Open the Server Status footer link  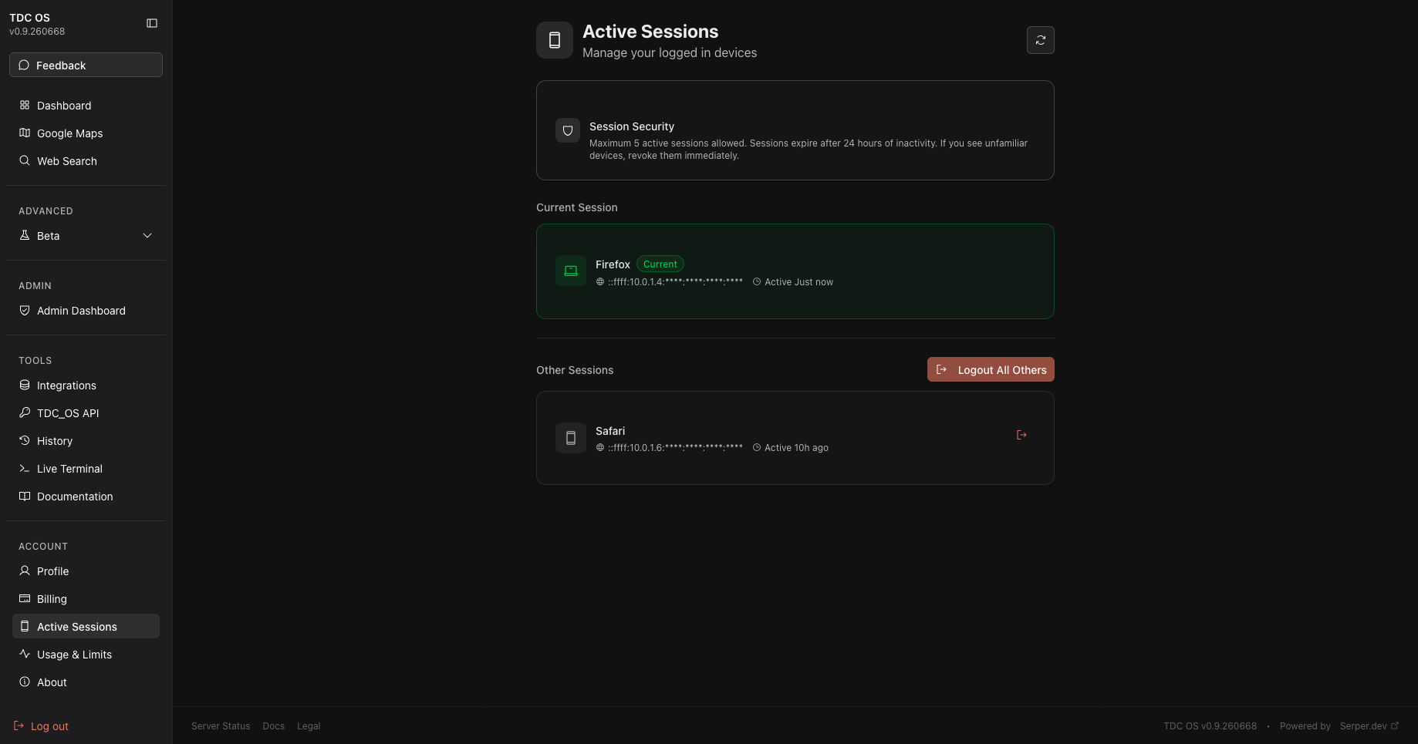point(220,725)
